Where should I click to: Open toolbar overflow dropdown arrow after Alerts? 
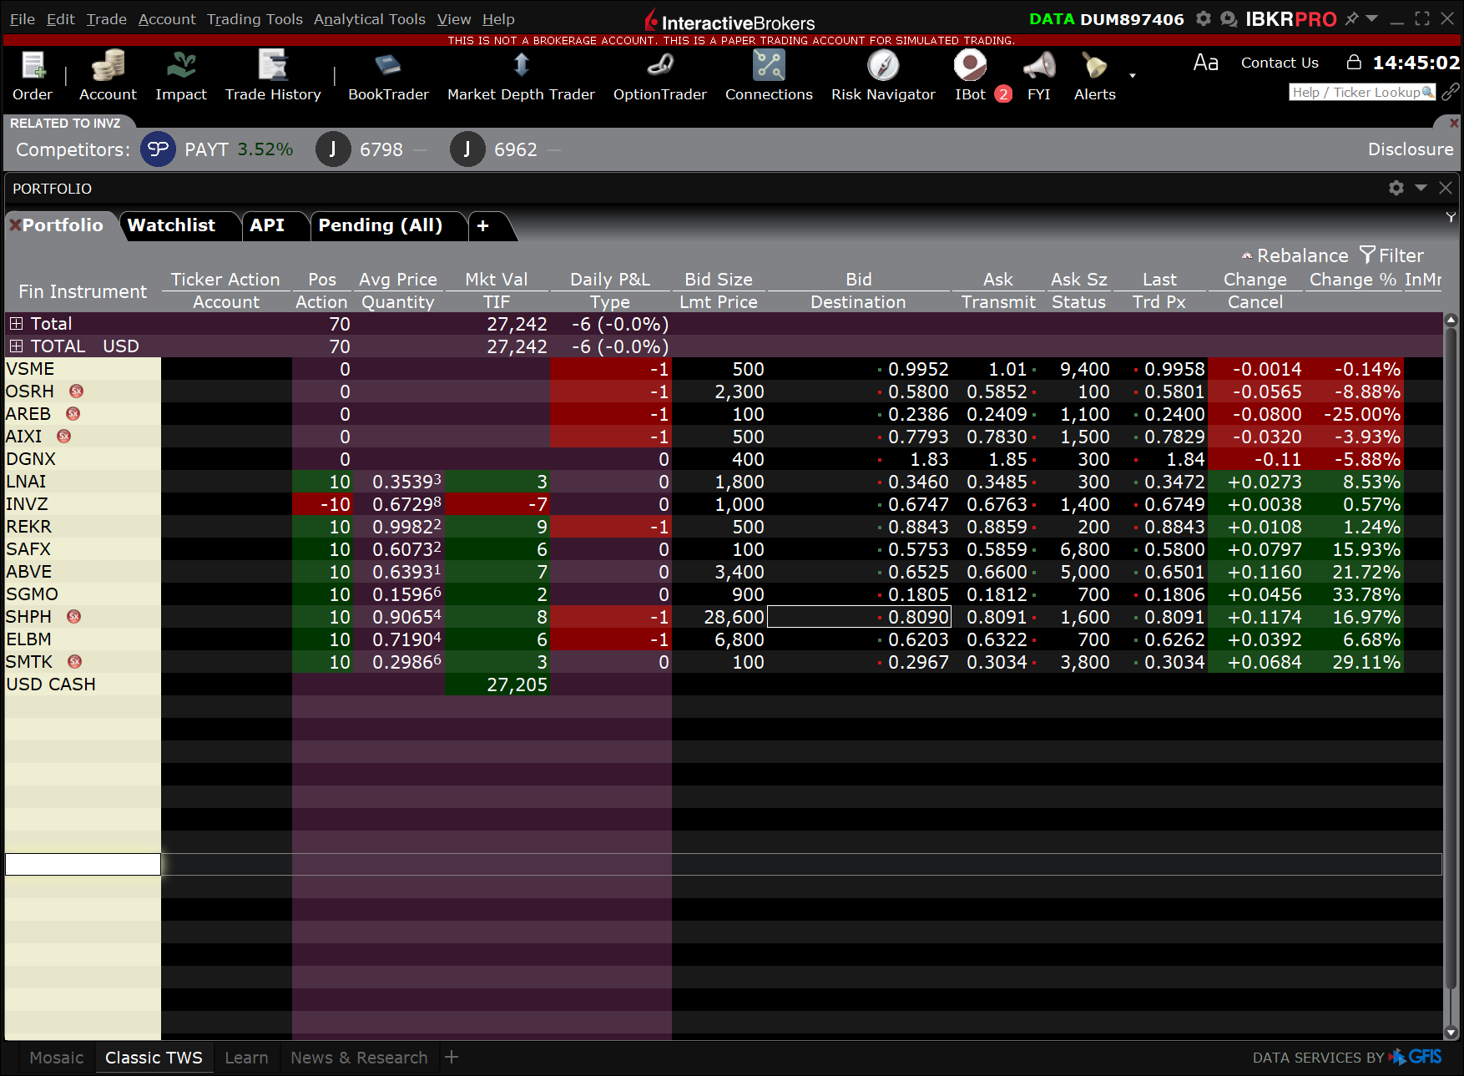1133,75
